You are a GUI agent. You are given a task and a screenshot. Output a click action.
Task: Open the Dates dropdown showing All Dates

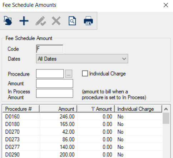pos(82,59)
